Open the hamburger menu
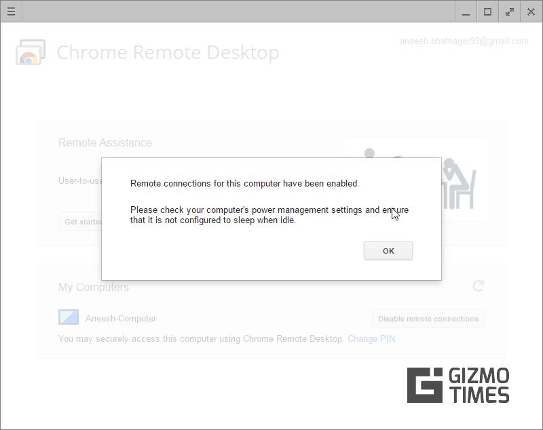Viewport: 543px width, 430px height. (x=11, y=12)
